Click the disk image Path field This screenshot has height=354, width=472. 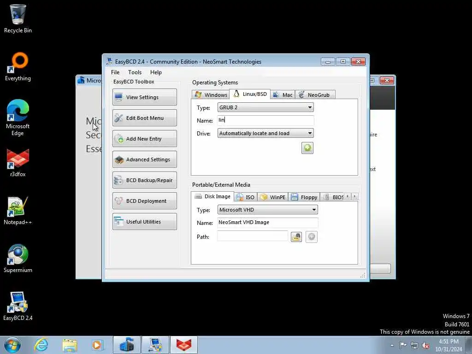(x=253, y=236)
